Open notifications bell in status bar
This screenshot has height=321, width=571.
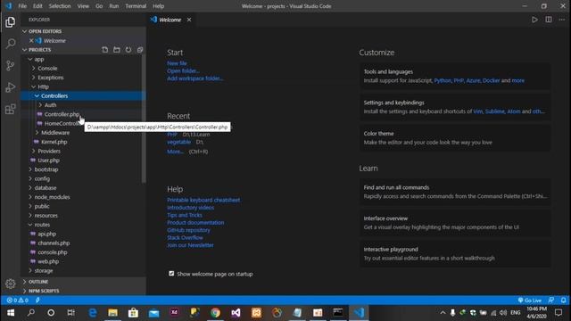coord(563,300)
